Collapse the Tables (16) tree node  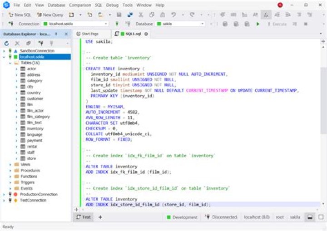[x=10, y=63]
